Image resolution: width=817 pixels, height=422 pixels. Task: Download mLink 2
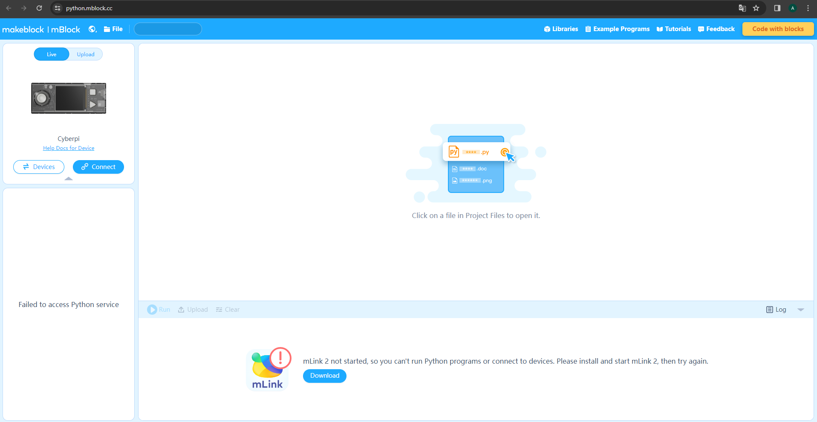point(325,376)
